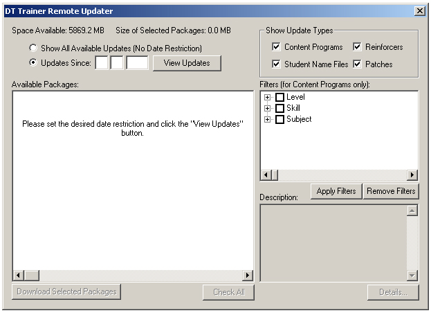The height and width of the screenshot is (313, 431).
Task: Select the Updates Since radio button
Action: click(33, 63)
